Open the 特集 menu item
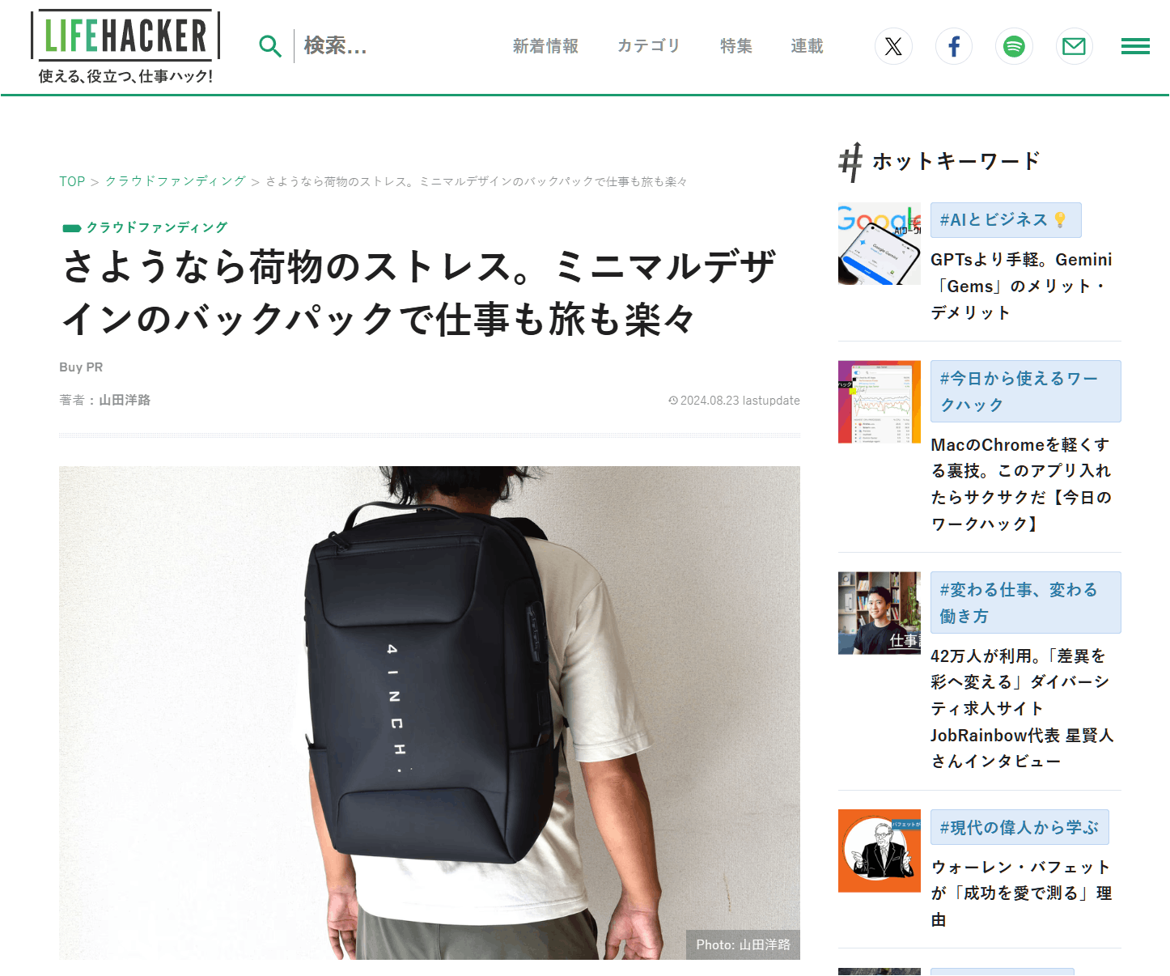 736,46
